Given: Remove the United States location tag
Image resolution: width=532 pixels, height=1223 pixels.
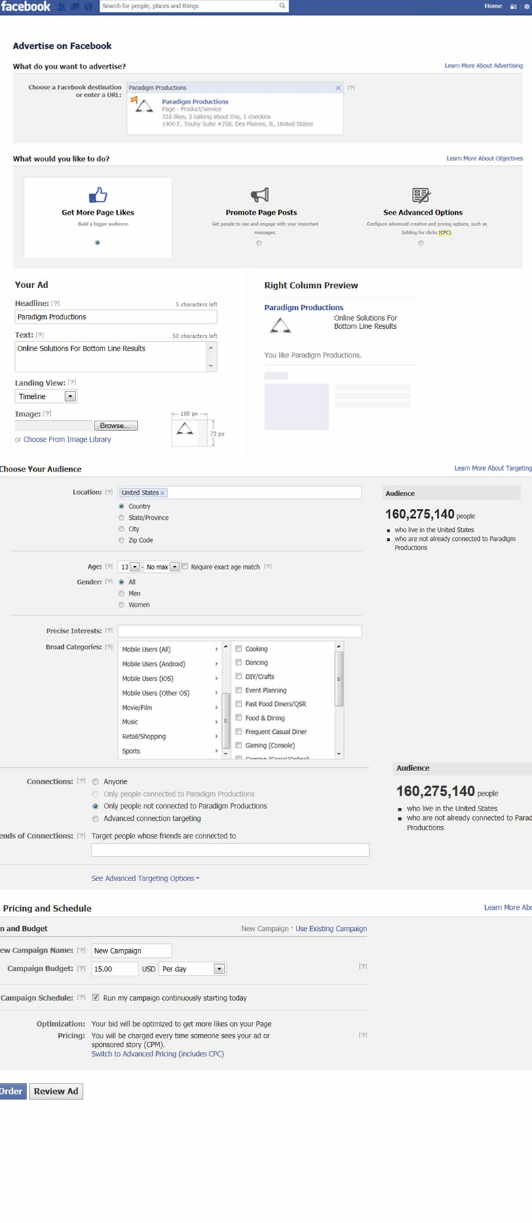Looking at the screenshot, I should coord(163,493).
